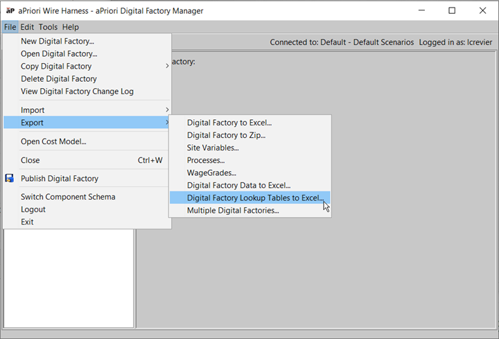The height and width of the screenshot is (339, 499).
Task: Expand the Import submenu
Action: coord(87,110)
